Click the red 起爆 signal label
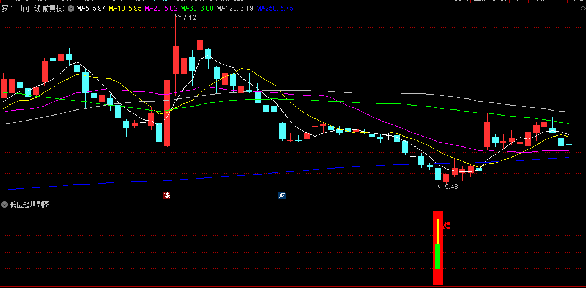This screenshot has height=288, width=586. (x=446, y=226)
